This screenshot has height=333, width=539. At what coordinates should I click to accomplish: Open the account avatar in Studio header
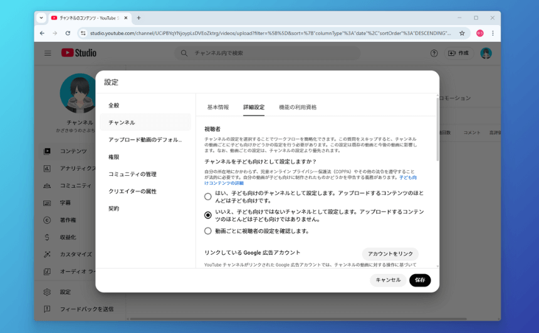pos(486,53)
